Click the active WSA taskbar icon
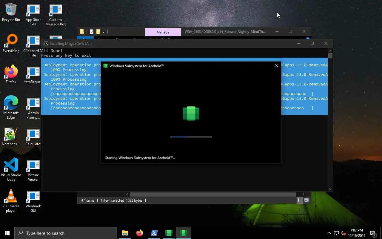The image size is (382, 239). pos(183,233)
